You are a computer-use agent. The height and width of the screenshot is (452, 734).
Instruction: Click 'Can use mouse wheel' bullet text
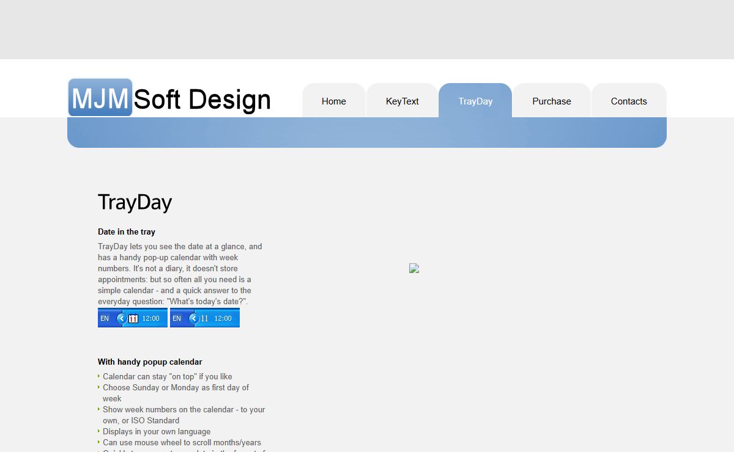pos(182,443)
